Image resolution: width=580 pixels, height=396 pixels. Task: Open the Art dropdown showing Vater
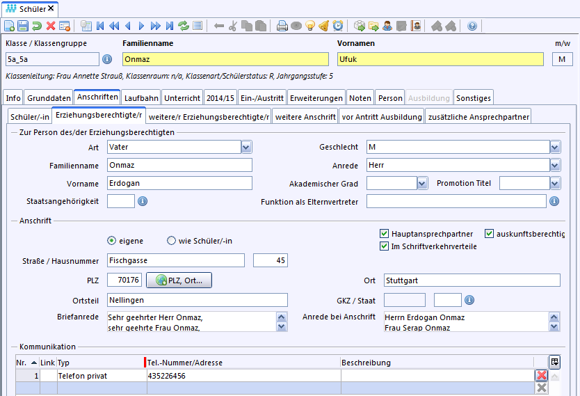[x=246, y=147]
